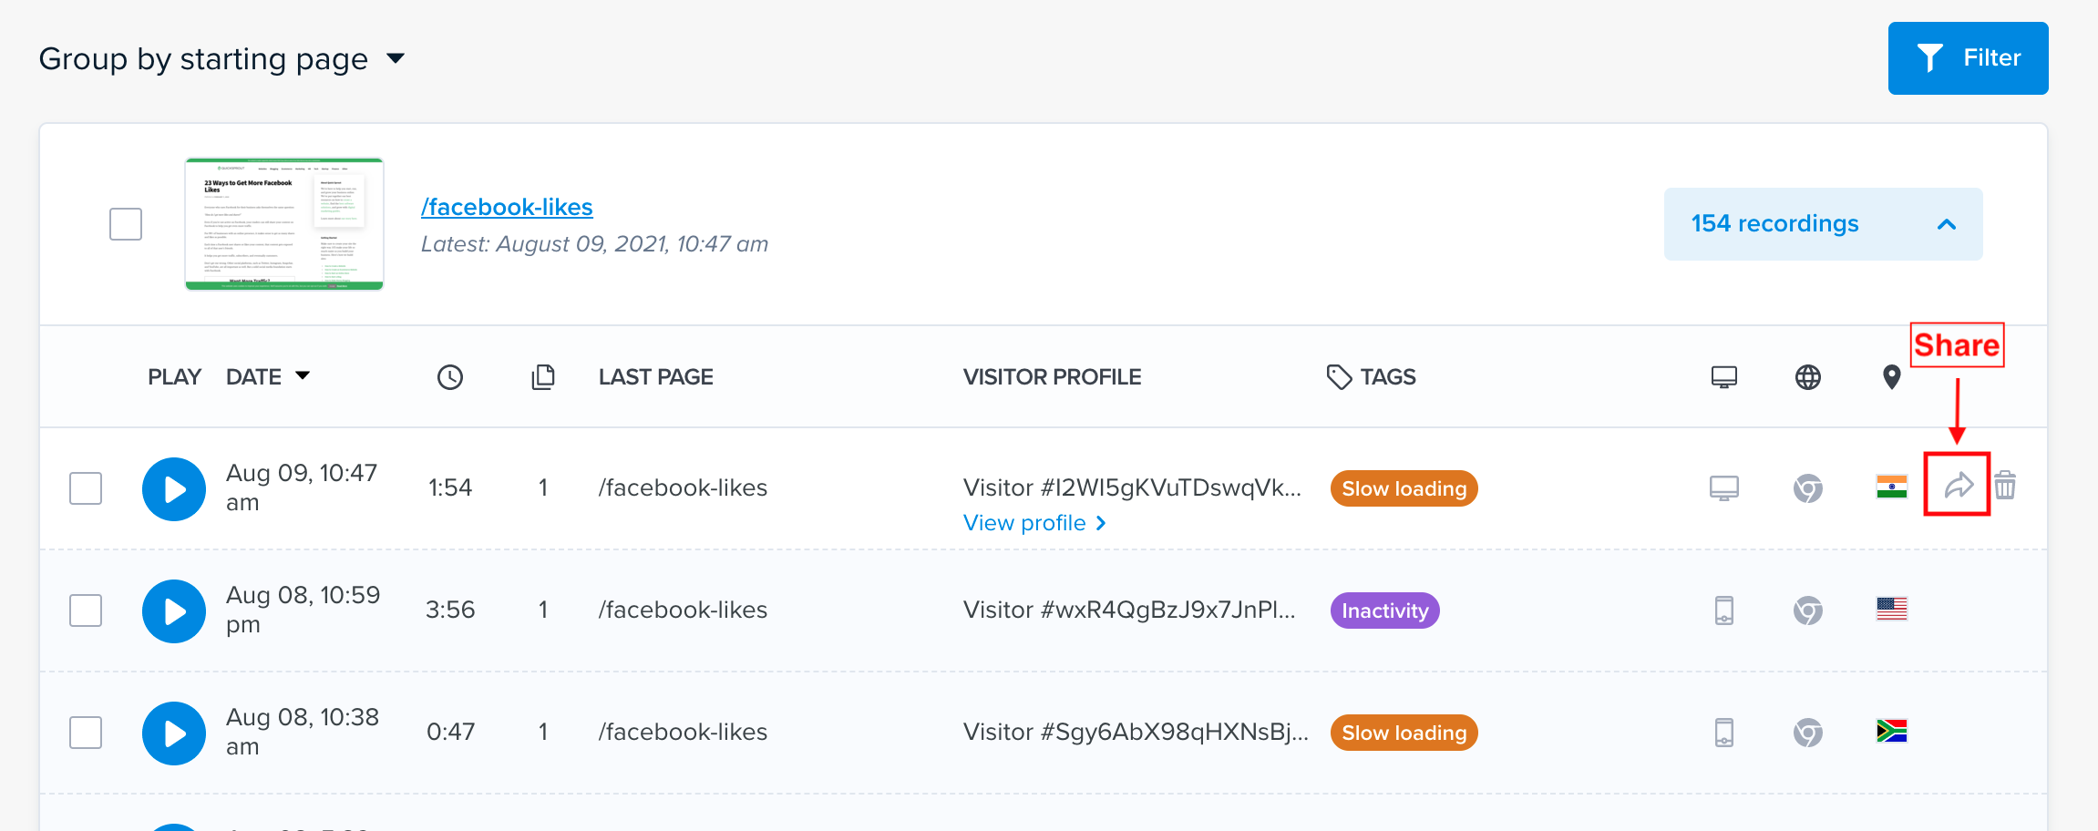Click the tag icon beside TAGS header

[1339, 377]
